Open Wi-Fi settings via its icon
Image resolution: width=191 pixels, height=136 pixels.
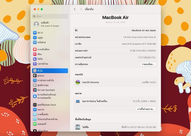click(35, 33)
